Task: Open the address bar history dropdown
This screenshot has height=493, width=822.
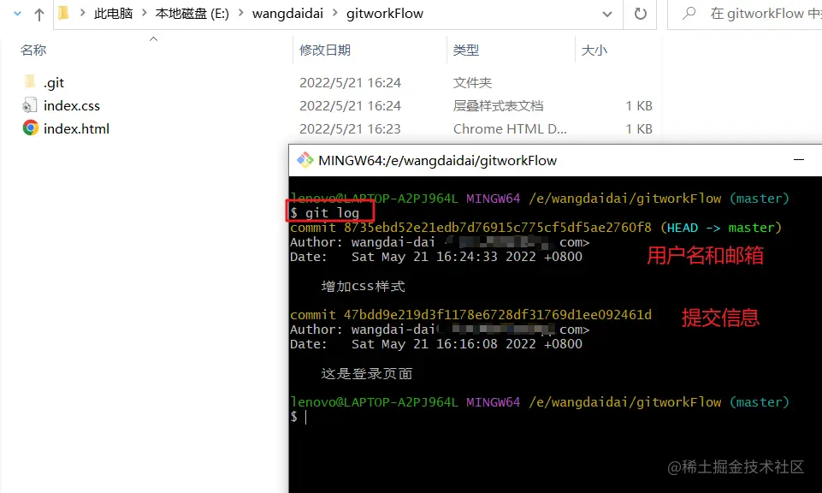Action: (607, 15)
